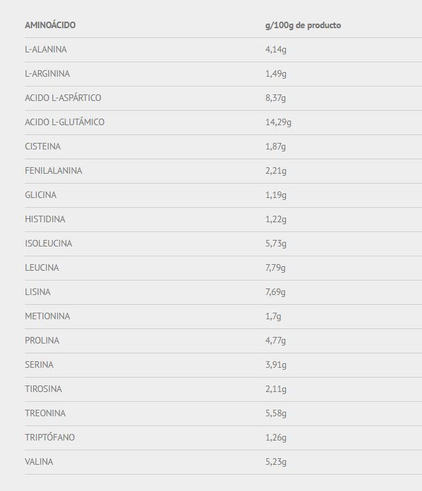
Task: Click the ISOLEUCINA label
Action: [48, 243]
